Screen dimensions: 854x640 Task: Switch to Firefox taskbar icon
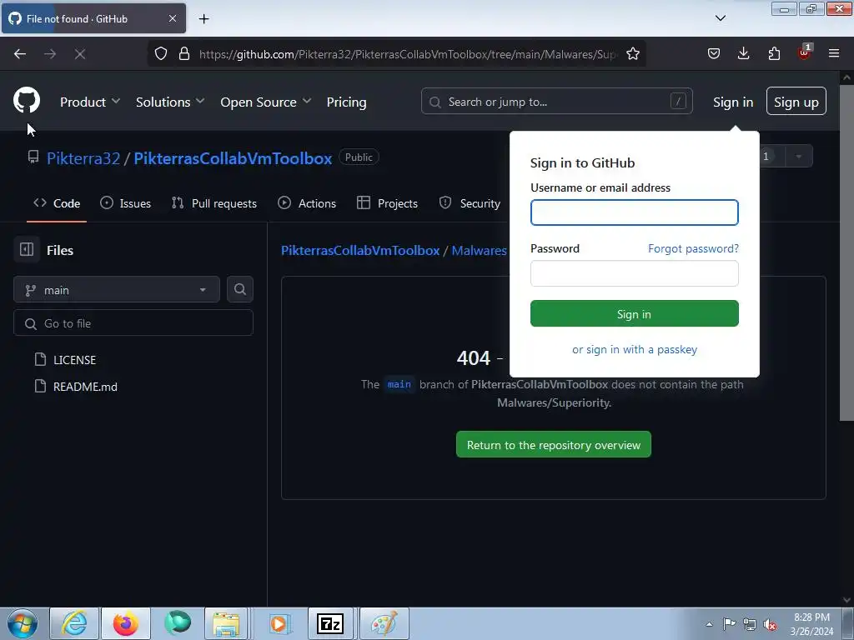(x=126, y=623)
